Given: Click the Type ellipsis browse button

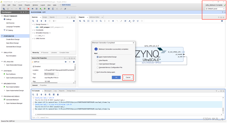Looking at the screenshot, I should [x=57, y=74].
